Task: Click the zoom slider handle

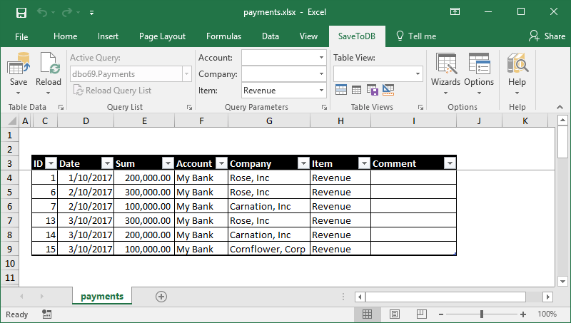Action: tap(482, 314)
